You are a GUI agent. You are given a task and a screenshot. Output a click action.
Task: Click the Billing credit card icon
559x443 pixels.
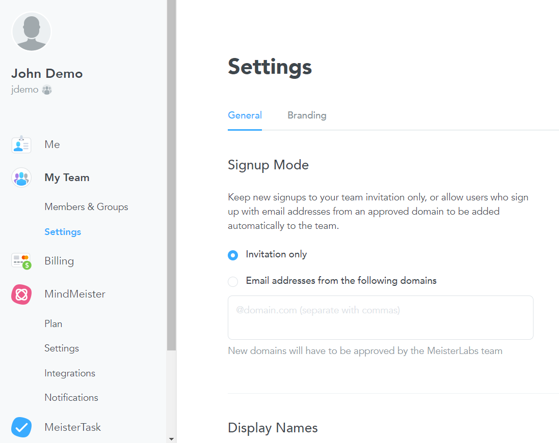click(x=21, y=261)
